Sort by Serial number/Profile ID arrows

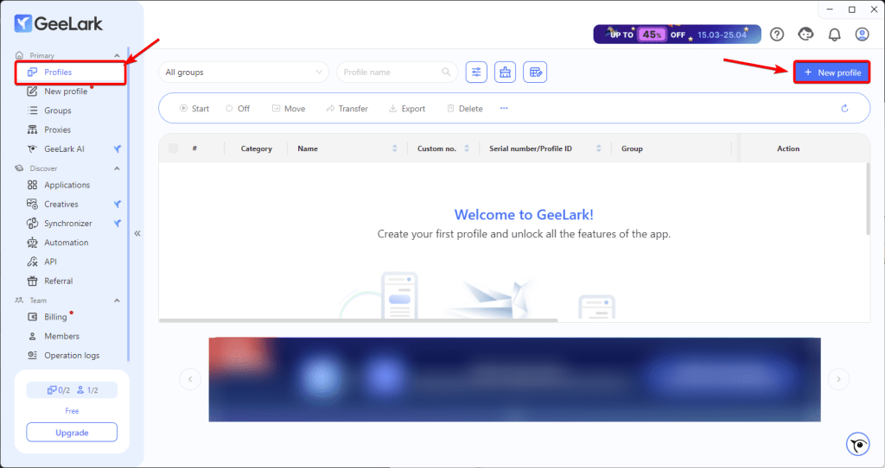coord(599,149)
